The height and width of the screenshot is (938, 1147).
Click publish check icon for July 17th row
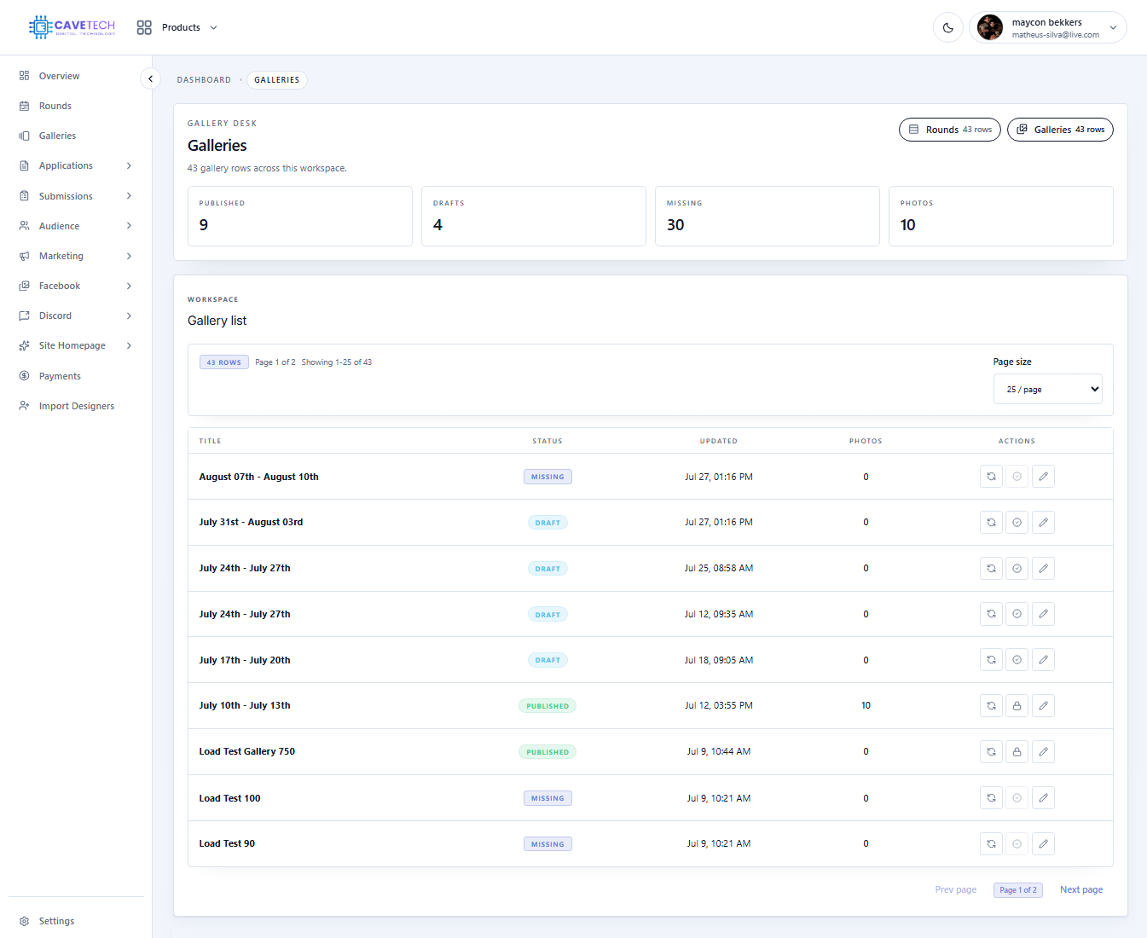coord(1017,659)
